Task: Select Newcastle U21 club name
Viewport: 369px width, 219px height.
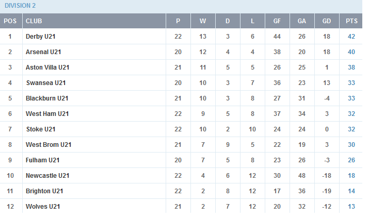Action: pyautogui.click(x=47, y=176)
